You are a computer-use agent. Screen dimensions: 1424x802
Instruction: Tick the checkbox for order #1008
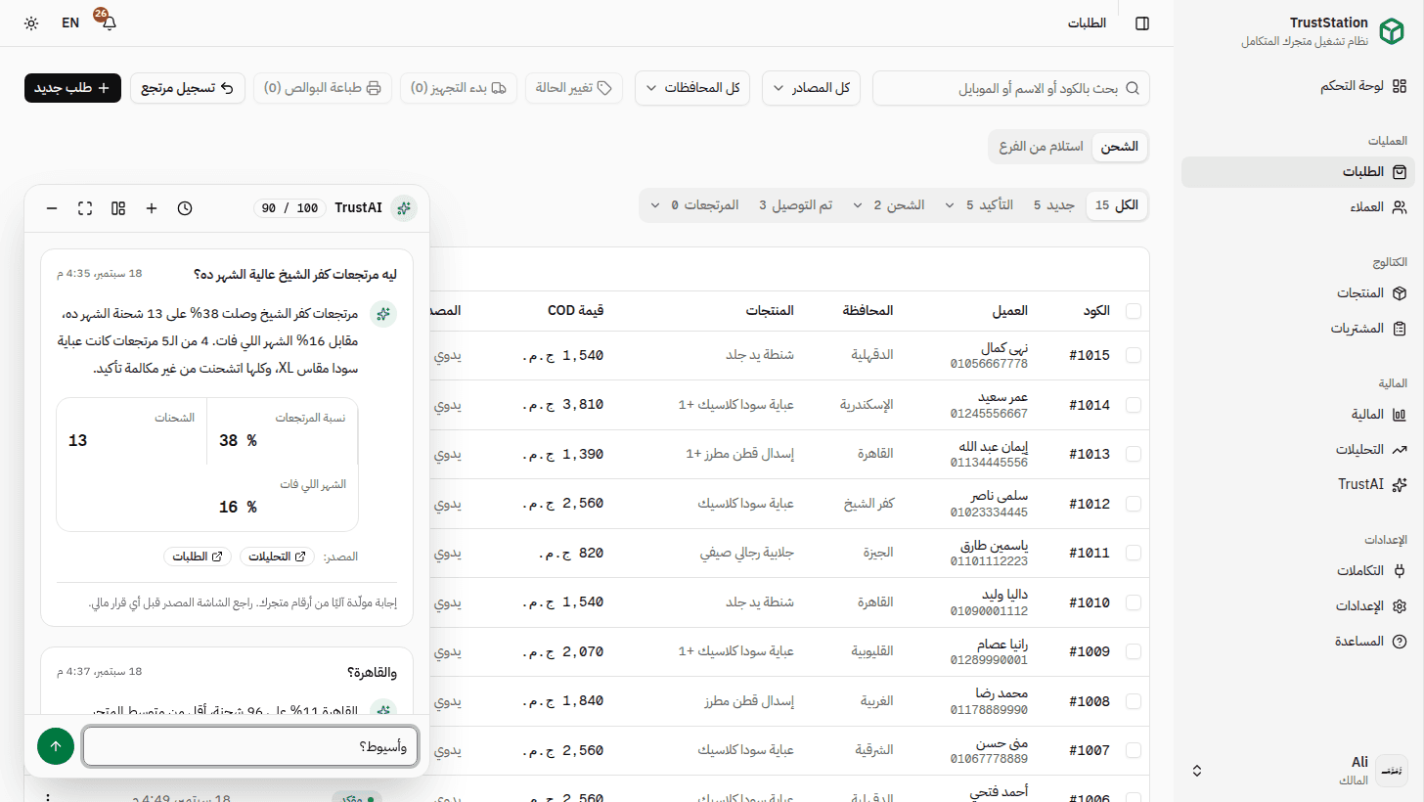1134,701
